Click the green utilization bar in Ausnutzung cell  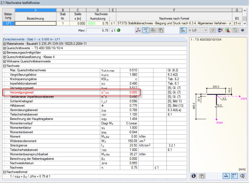92,24
